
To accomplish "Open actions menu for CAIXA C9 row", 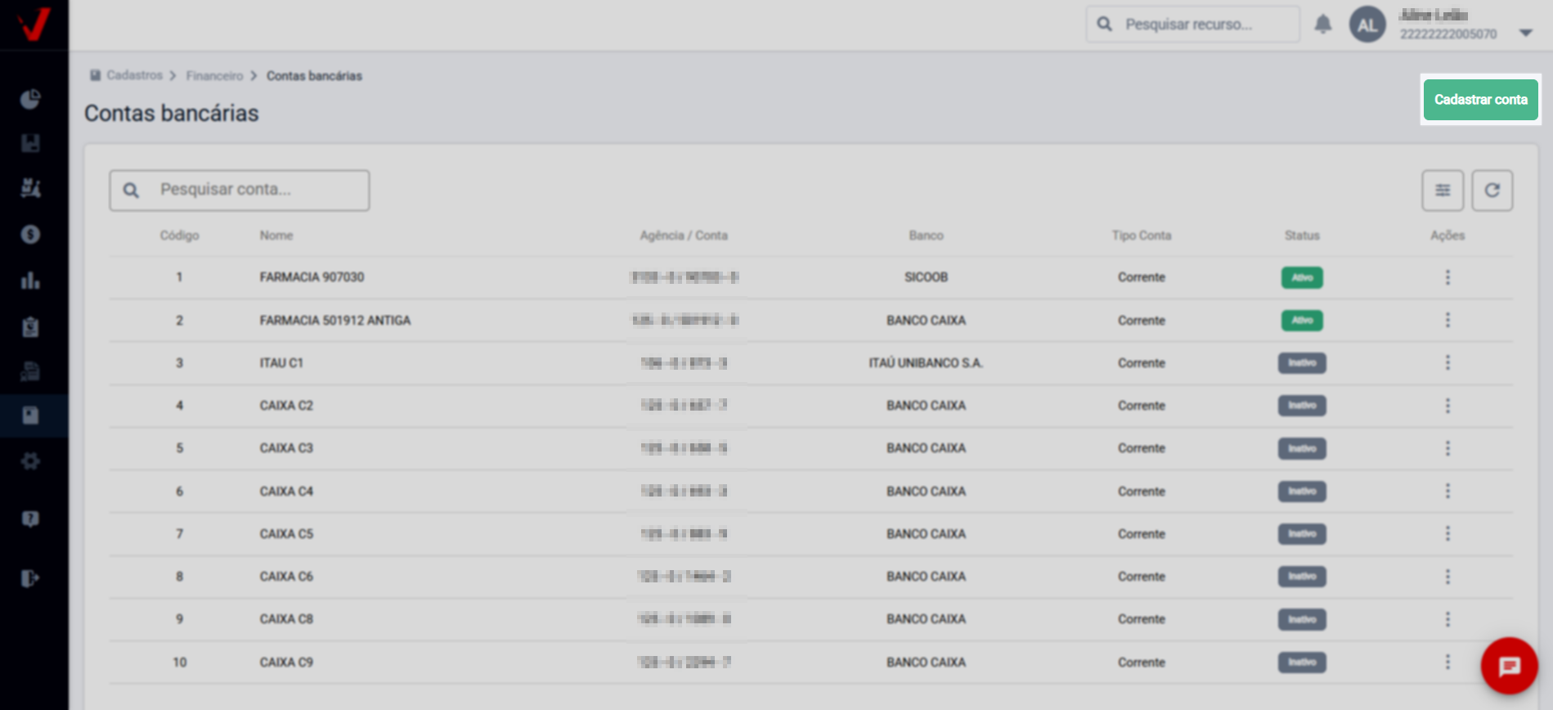I will 1448,662.
